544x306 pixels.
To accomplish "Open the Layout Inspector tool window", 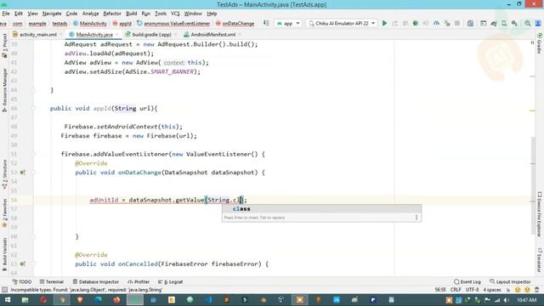I will (x=510, y=281).
